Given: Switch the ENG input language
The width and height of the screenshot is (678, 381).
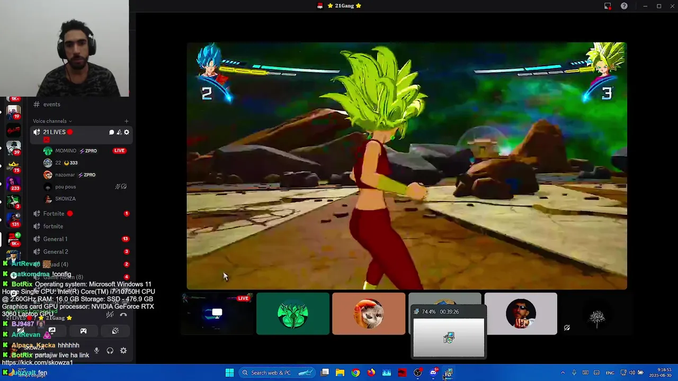Looking at the screenshot, I should pyautogui.click(x=610, y=373).
